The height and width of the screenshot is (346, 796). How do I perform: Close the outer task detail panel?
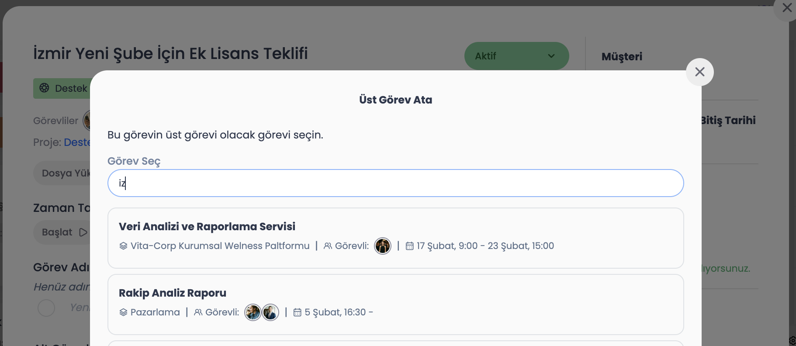point(787,8)
